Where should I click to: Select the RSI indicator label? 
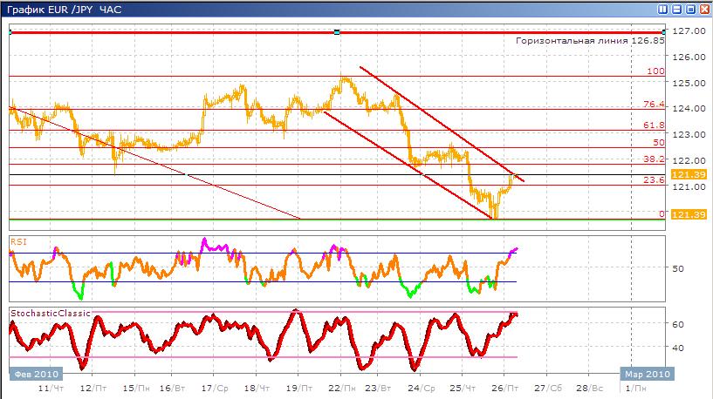[18, 240]
